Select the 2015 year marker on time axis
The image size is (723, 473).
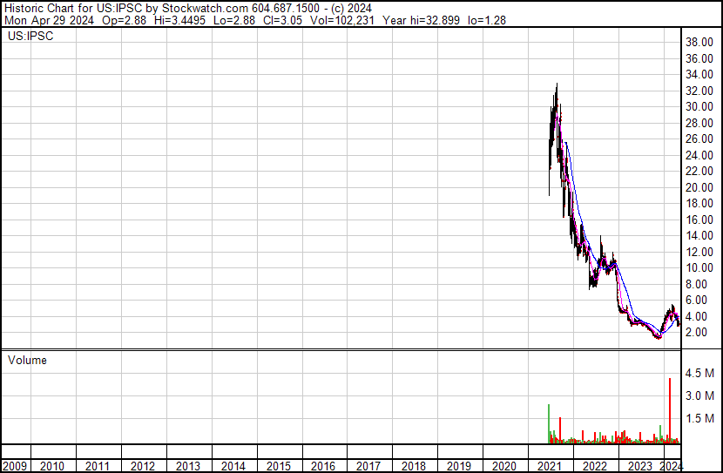[278, 466]
